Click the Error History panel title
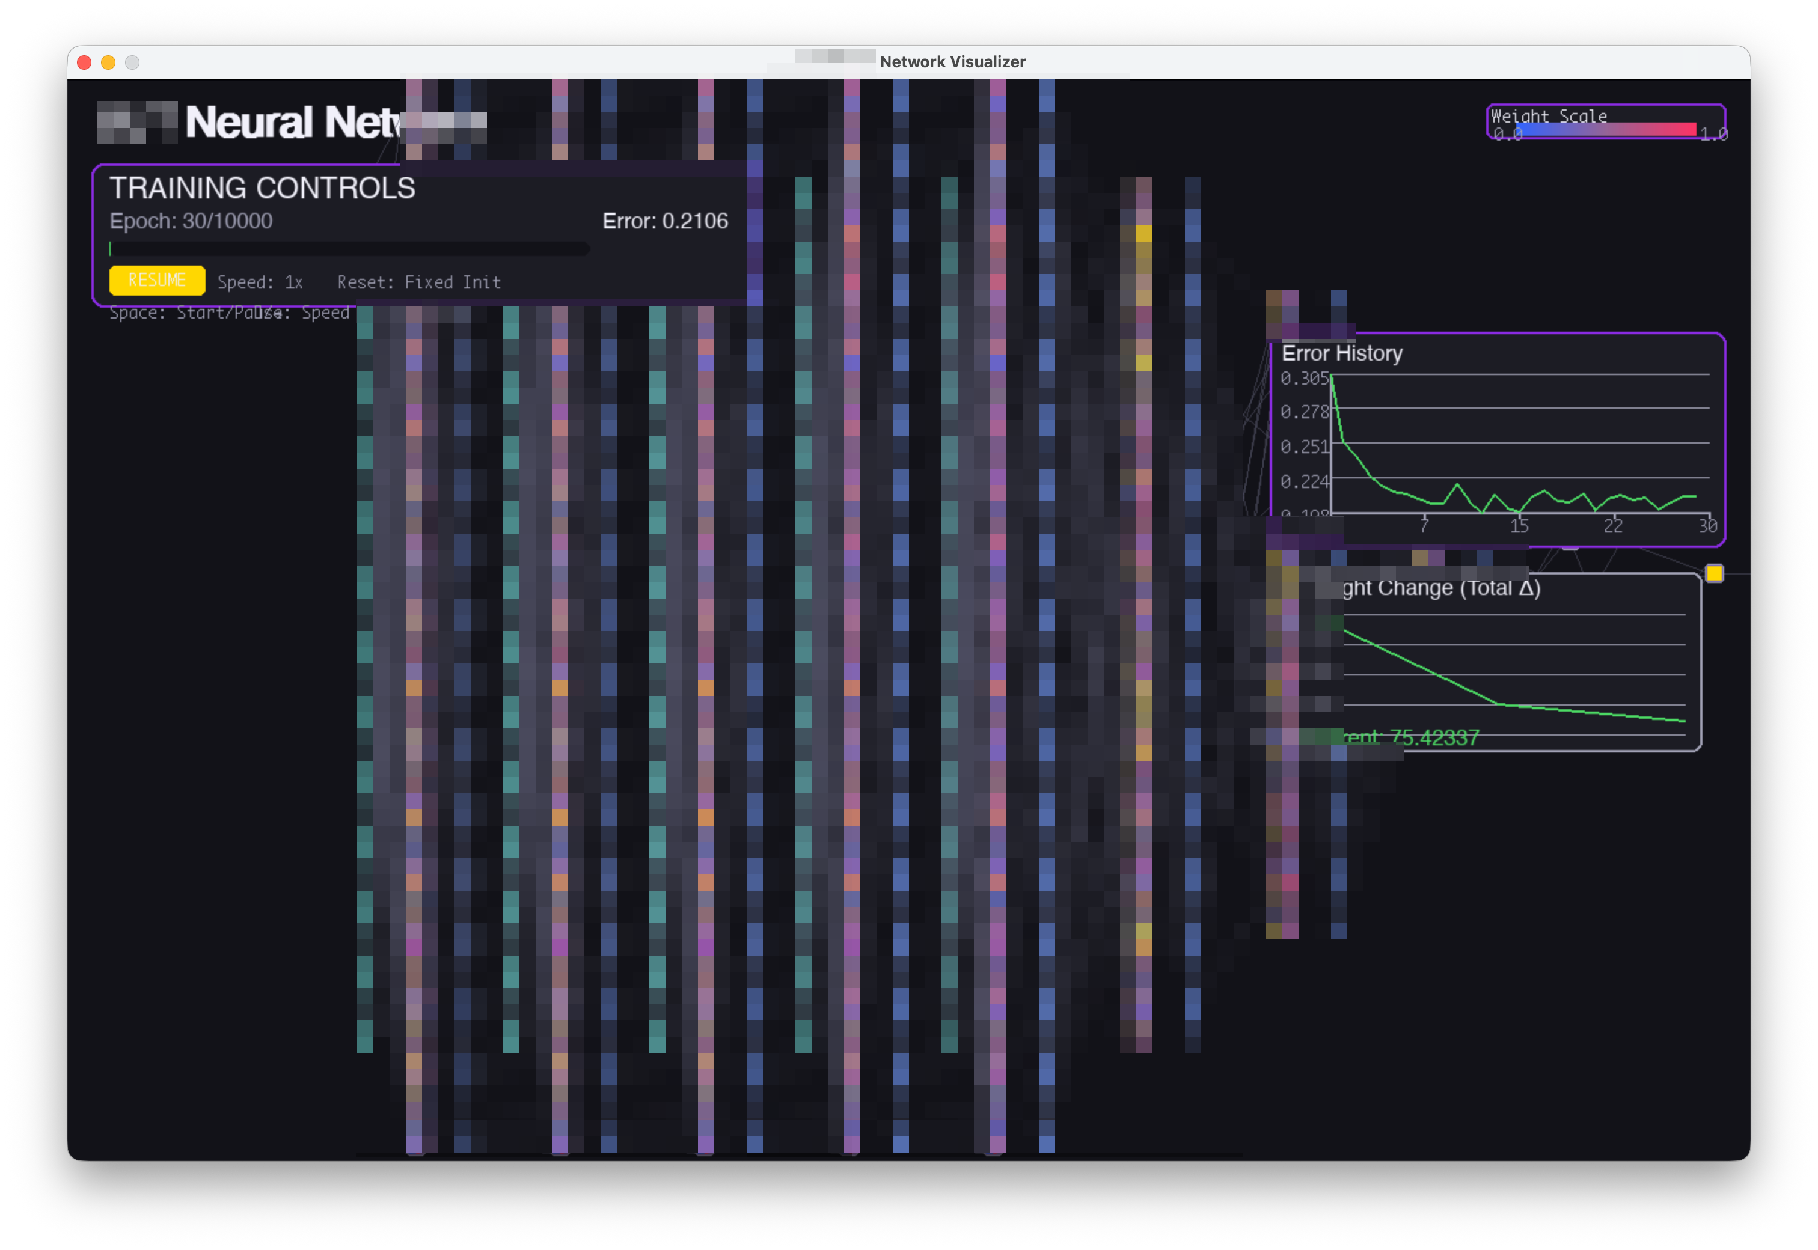 point(1341,353)
